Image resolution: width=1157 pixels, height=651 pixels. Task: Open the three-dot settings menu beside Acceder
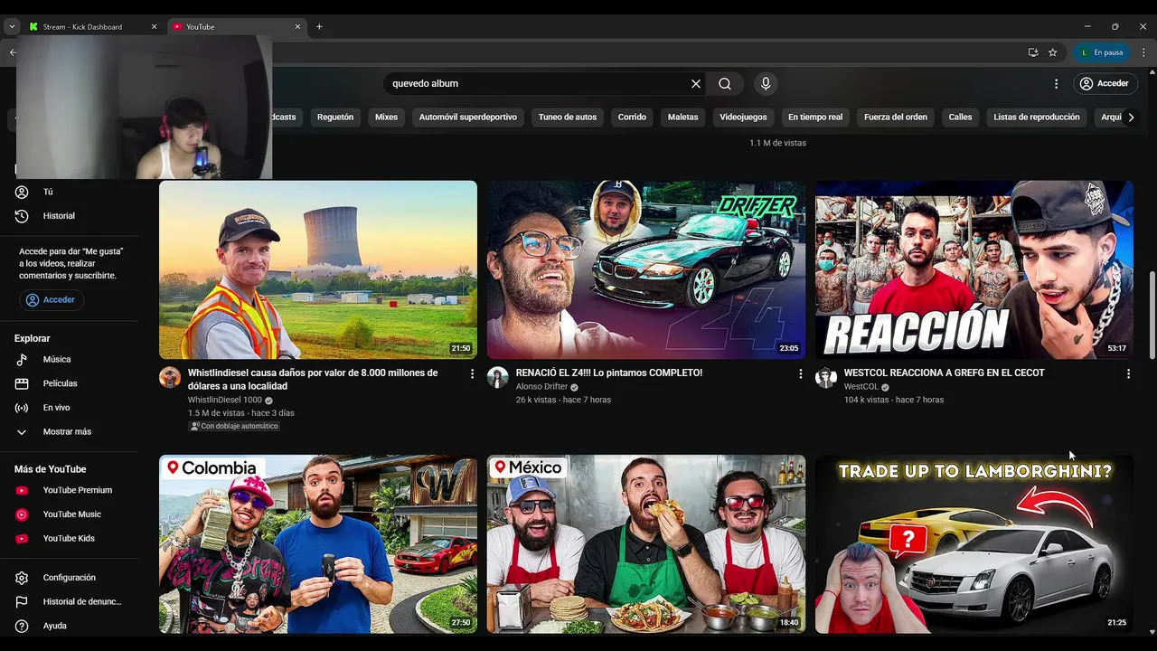(x=1056, y=83)
